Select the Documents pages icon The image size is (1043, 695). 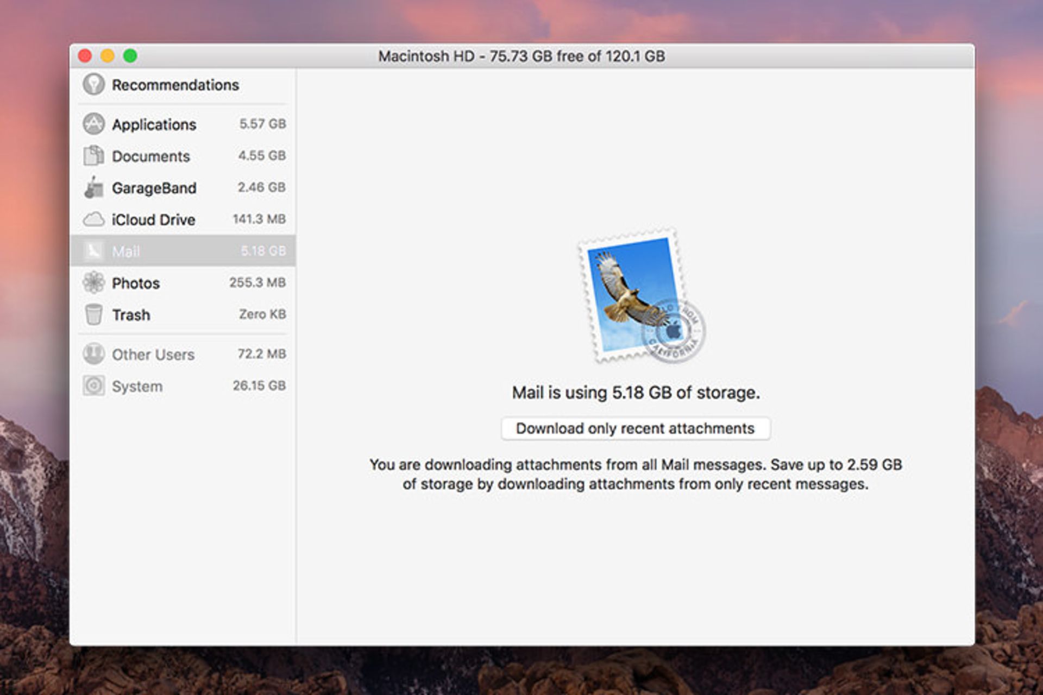point(93,156)
